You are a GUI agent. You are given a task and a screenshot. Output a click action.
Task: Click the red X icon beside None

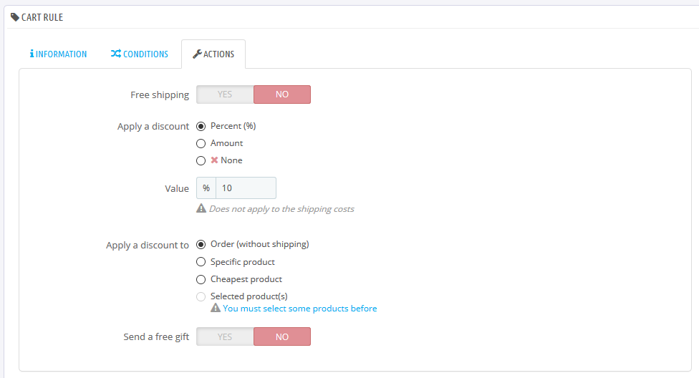(x=214, y=160)
